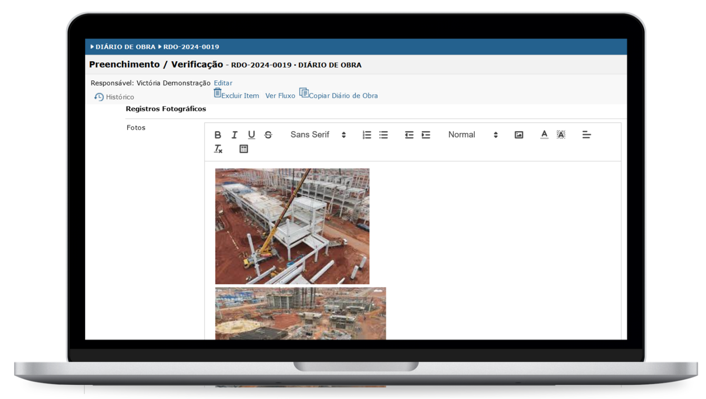The image size is (706, 399).
Task: Open the text background color picker
Action: [561, 135]
